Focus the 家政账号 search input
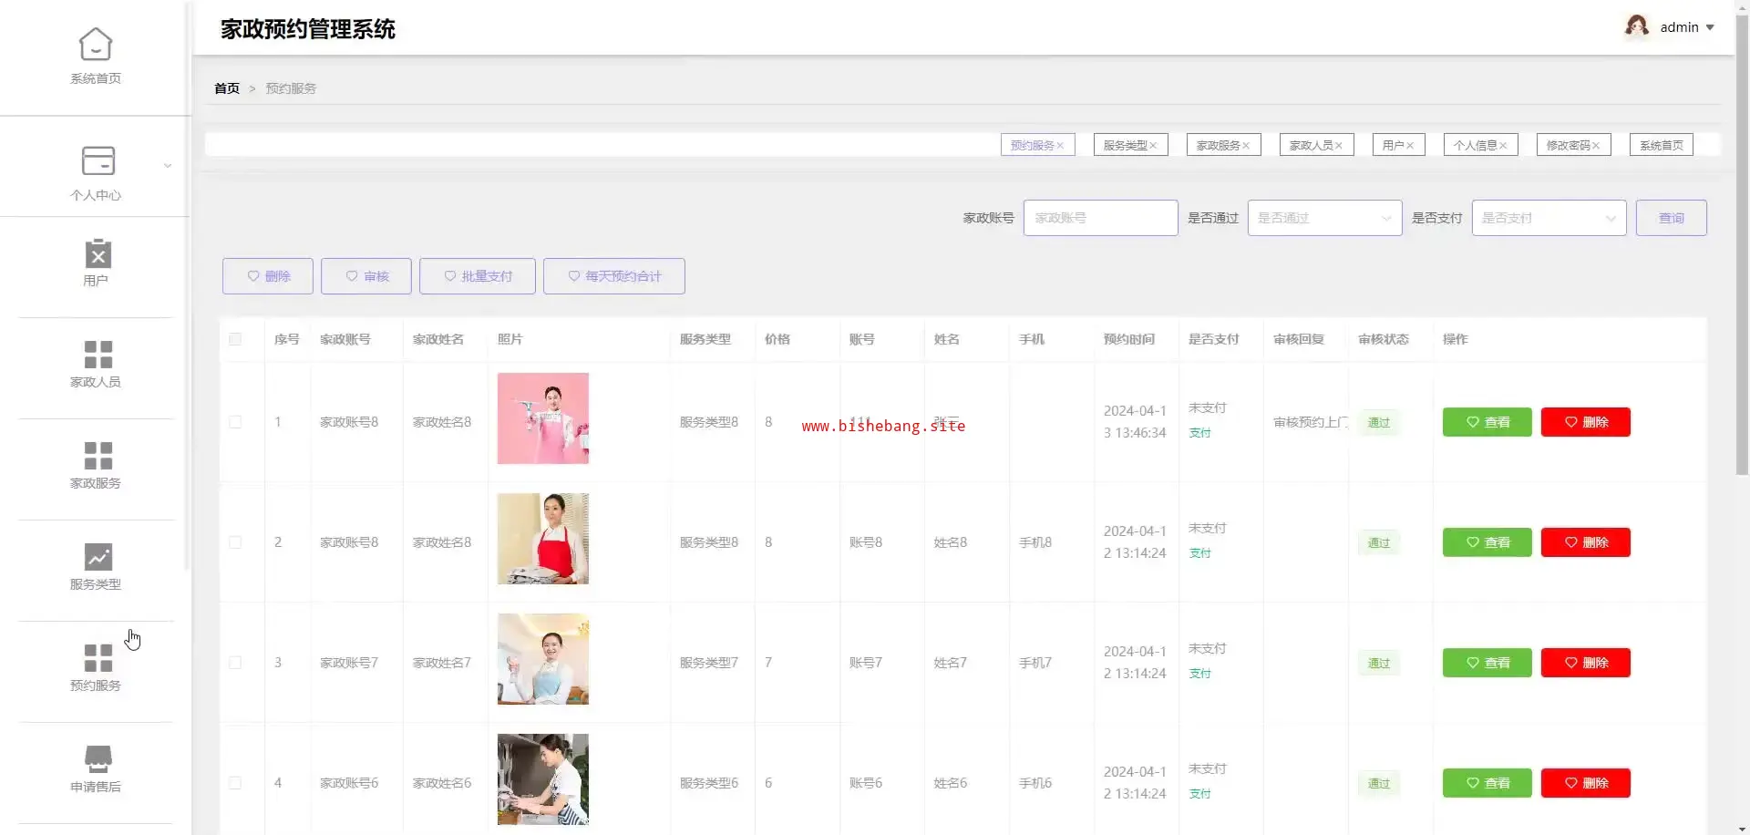1750x835 pixels. tap(1100, 218)
